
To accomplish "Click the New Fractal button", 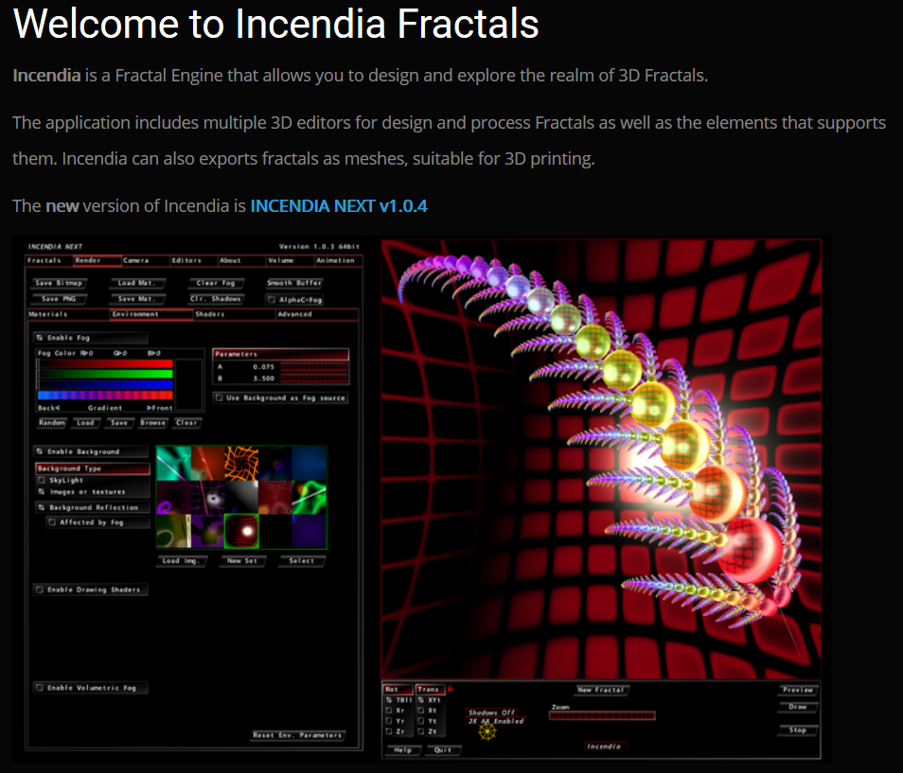I will click(x=601, y=690).
